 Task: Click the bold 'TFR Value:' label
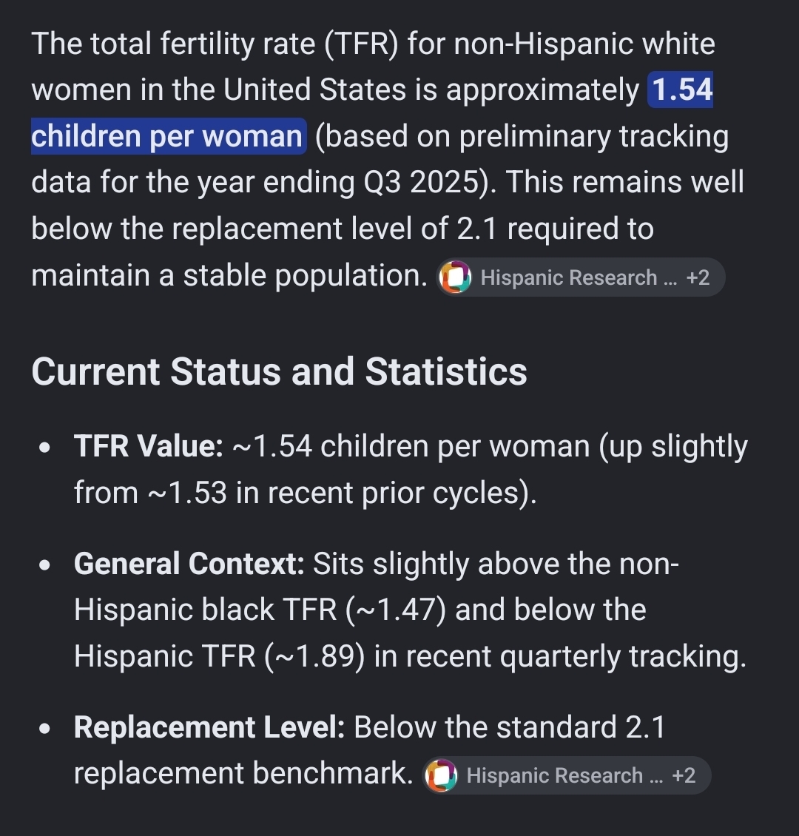[x=148, y=445]
